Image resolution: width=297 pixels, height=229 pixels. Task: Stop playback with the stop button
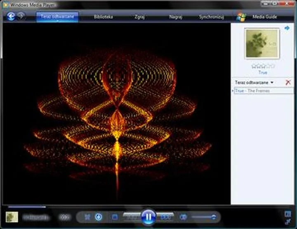tap(115, 217)
